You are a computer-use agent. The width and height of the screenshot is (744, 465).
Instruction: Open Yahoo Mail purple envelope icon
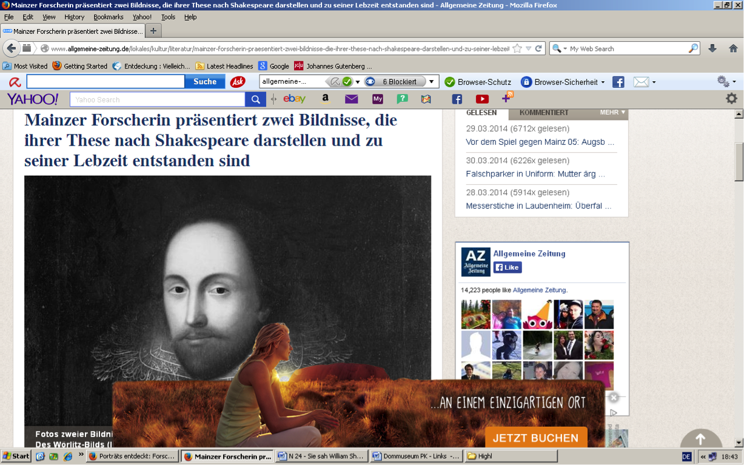coord(352,99)
